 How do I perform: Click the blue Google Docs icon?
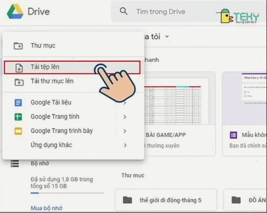point(18,103)
